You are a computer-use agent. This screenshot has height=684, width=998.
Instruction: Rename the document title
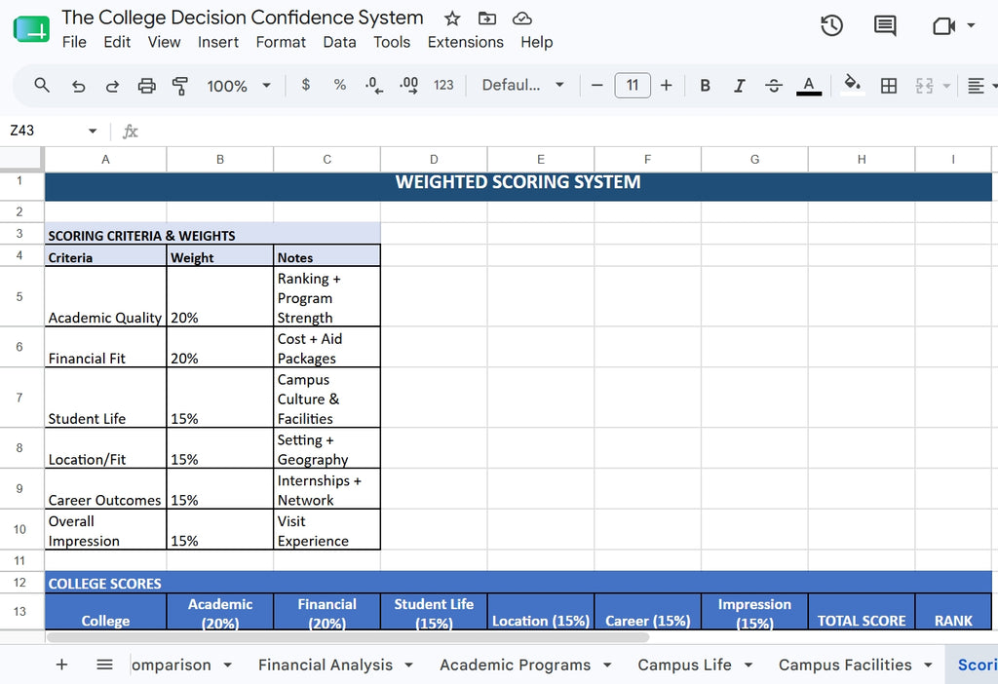pyautogui.click(x=243, y=18)
